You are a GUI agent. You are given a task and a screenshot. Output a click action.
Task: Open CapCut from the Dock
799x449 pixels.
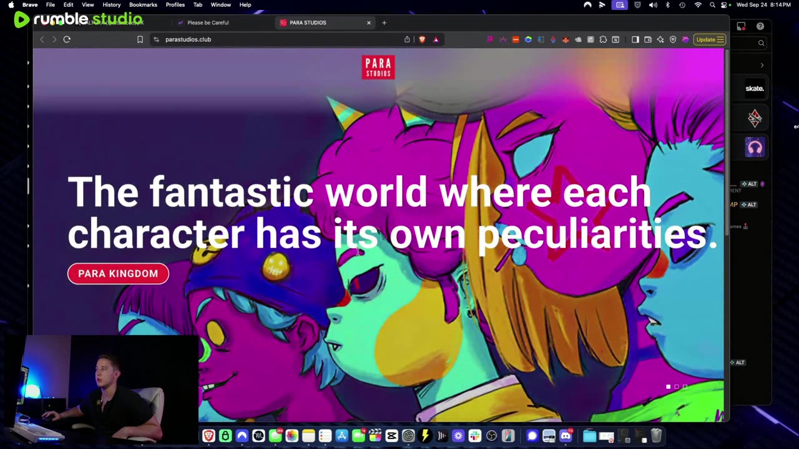click(391, 436)
